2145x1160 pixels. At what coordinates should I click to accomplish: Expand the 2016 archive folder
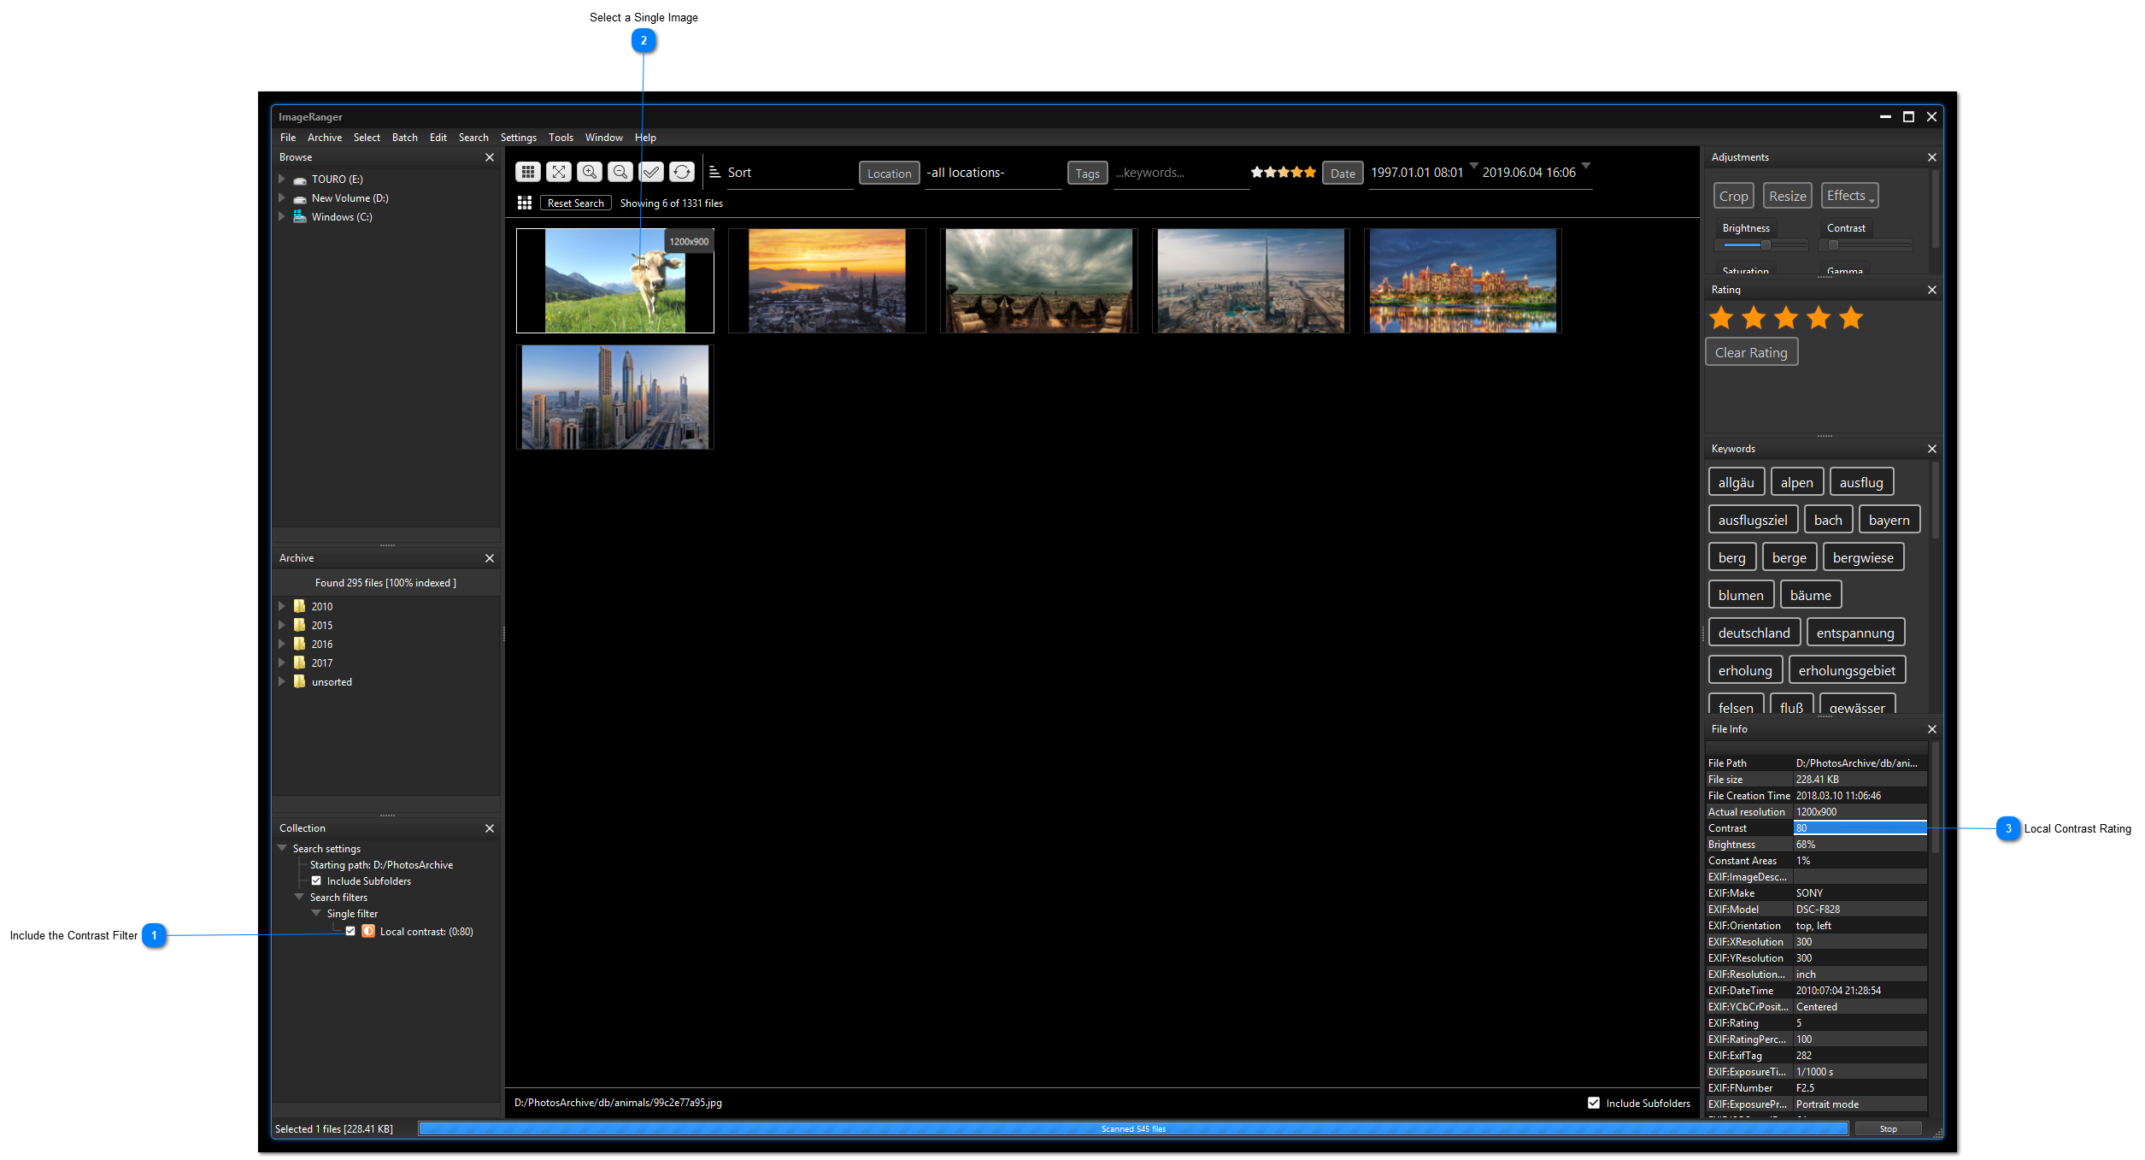pyautogui.click(x=282, y=644)
